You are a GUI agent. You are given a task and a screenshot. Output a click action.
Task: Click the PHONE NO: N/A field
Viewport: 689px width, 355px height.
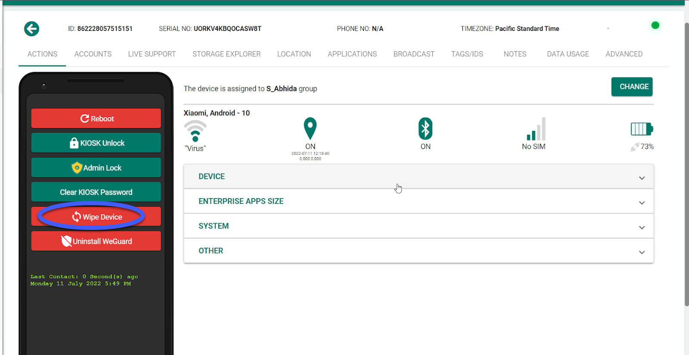pyautogui.click(x=360, y=28)
